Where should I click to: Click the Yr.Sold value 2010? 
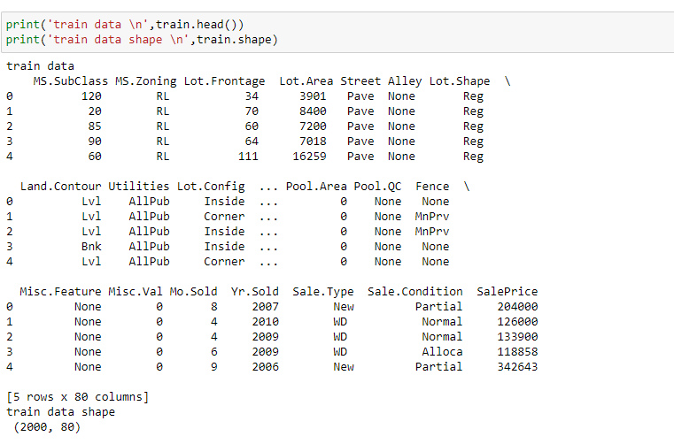coord(265,322)
